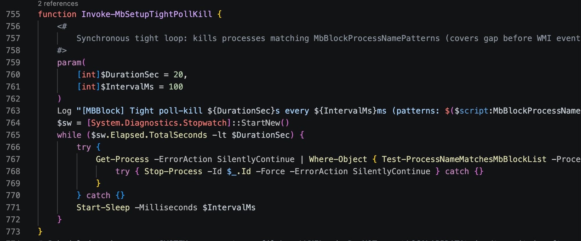The image size is (581, 241).
Task: Click the catch keyword on line 770
Action: coord(98,195)
